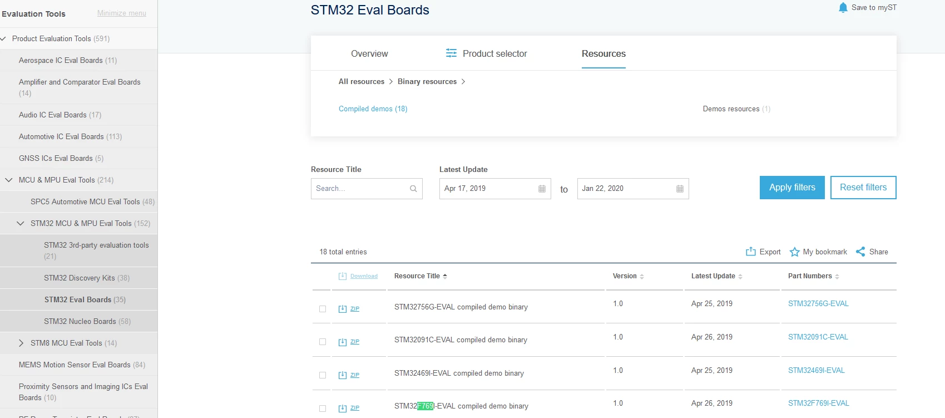Select the STM32469I-EVAL compiled demo row checkbox
The image size is (945, 418).
[x=323, y=375]
